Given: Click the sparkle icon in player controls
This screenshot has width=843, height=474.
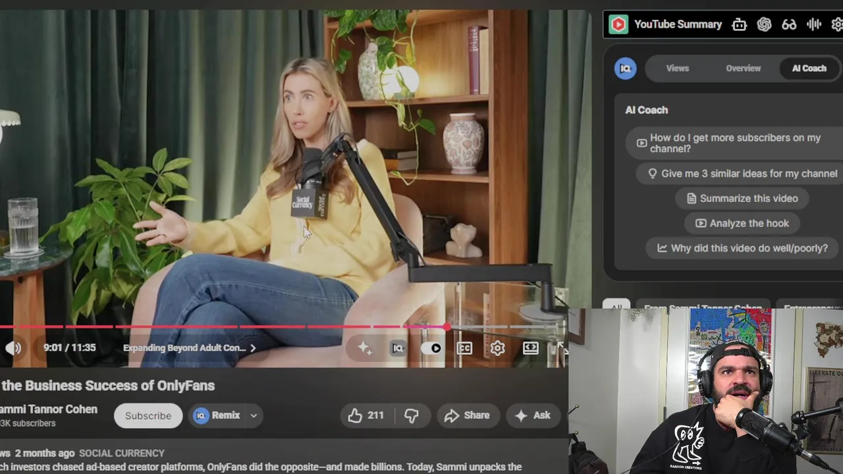Looking at the screenshot, I should (364, 348).
